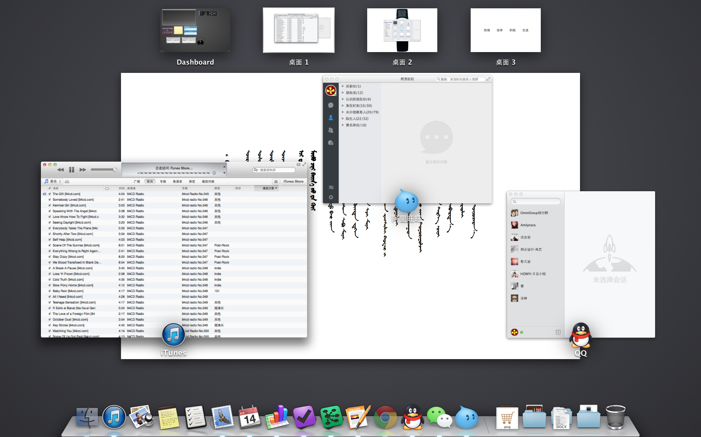Open recent chats icon in AliWangwang sidebar
701x437 pixels.
coord(331,143)
